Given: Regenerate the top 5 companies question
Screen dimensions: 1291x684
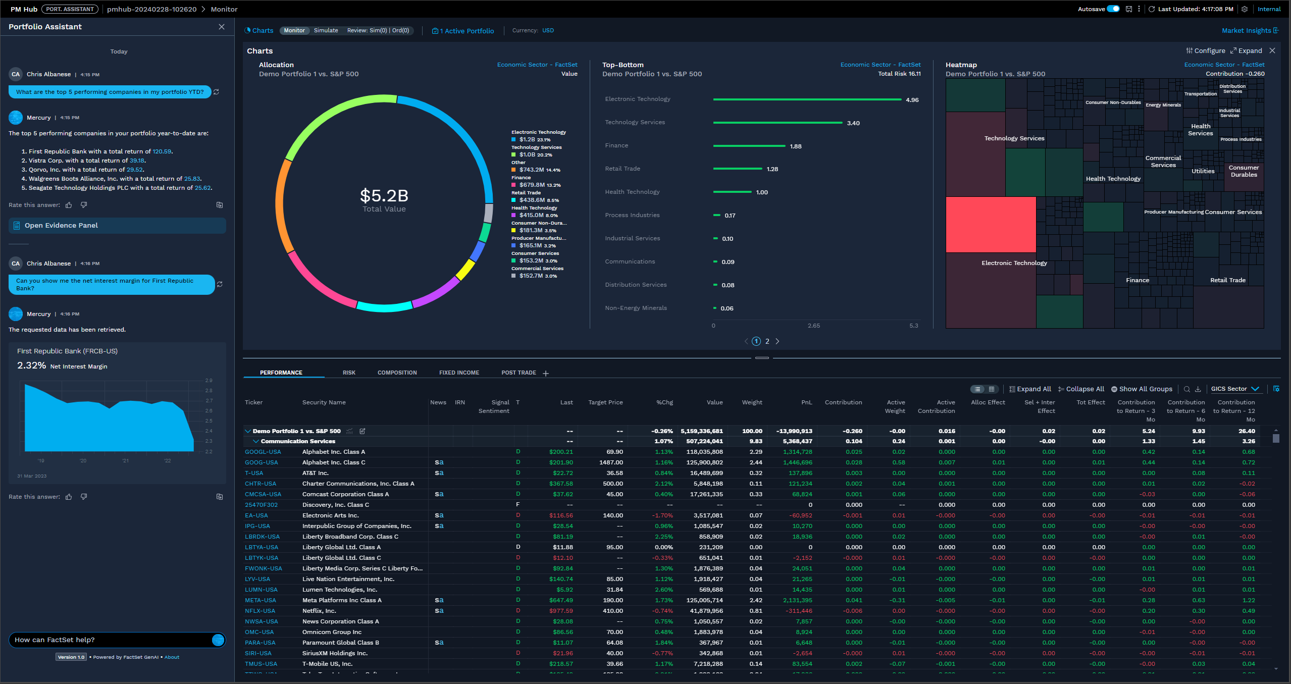Looking at the screenshot, I should point(216,92).
